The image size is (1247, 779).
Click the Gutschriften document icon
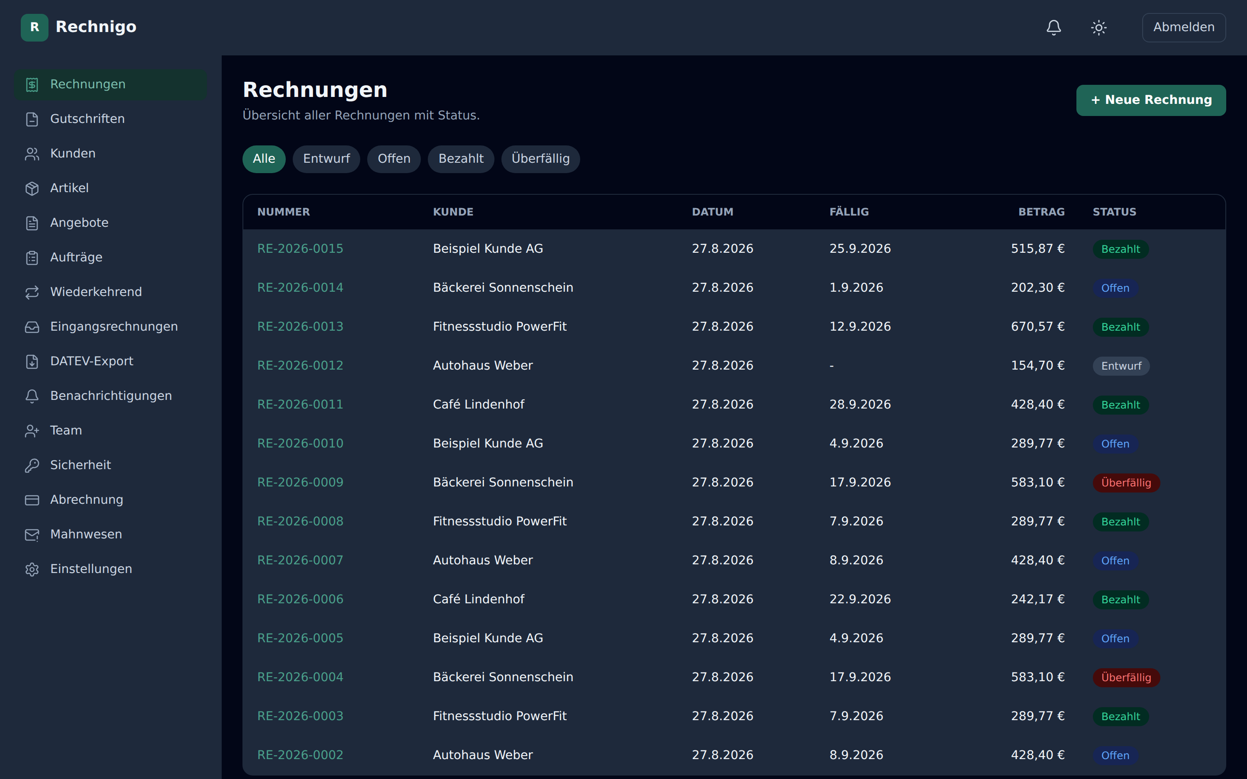tap(32, 119)
